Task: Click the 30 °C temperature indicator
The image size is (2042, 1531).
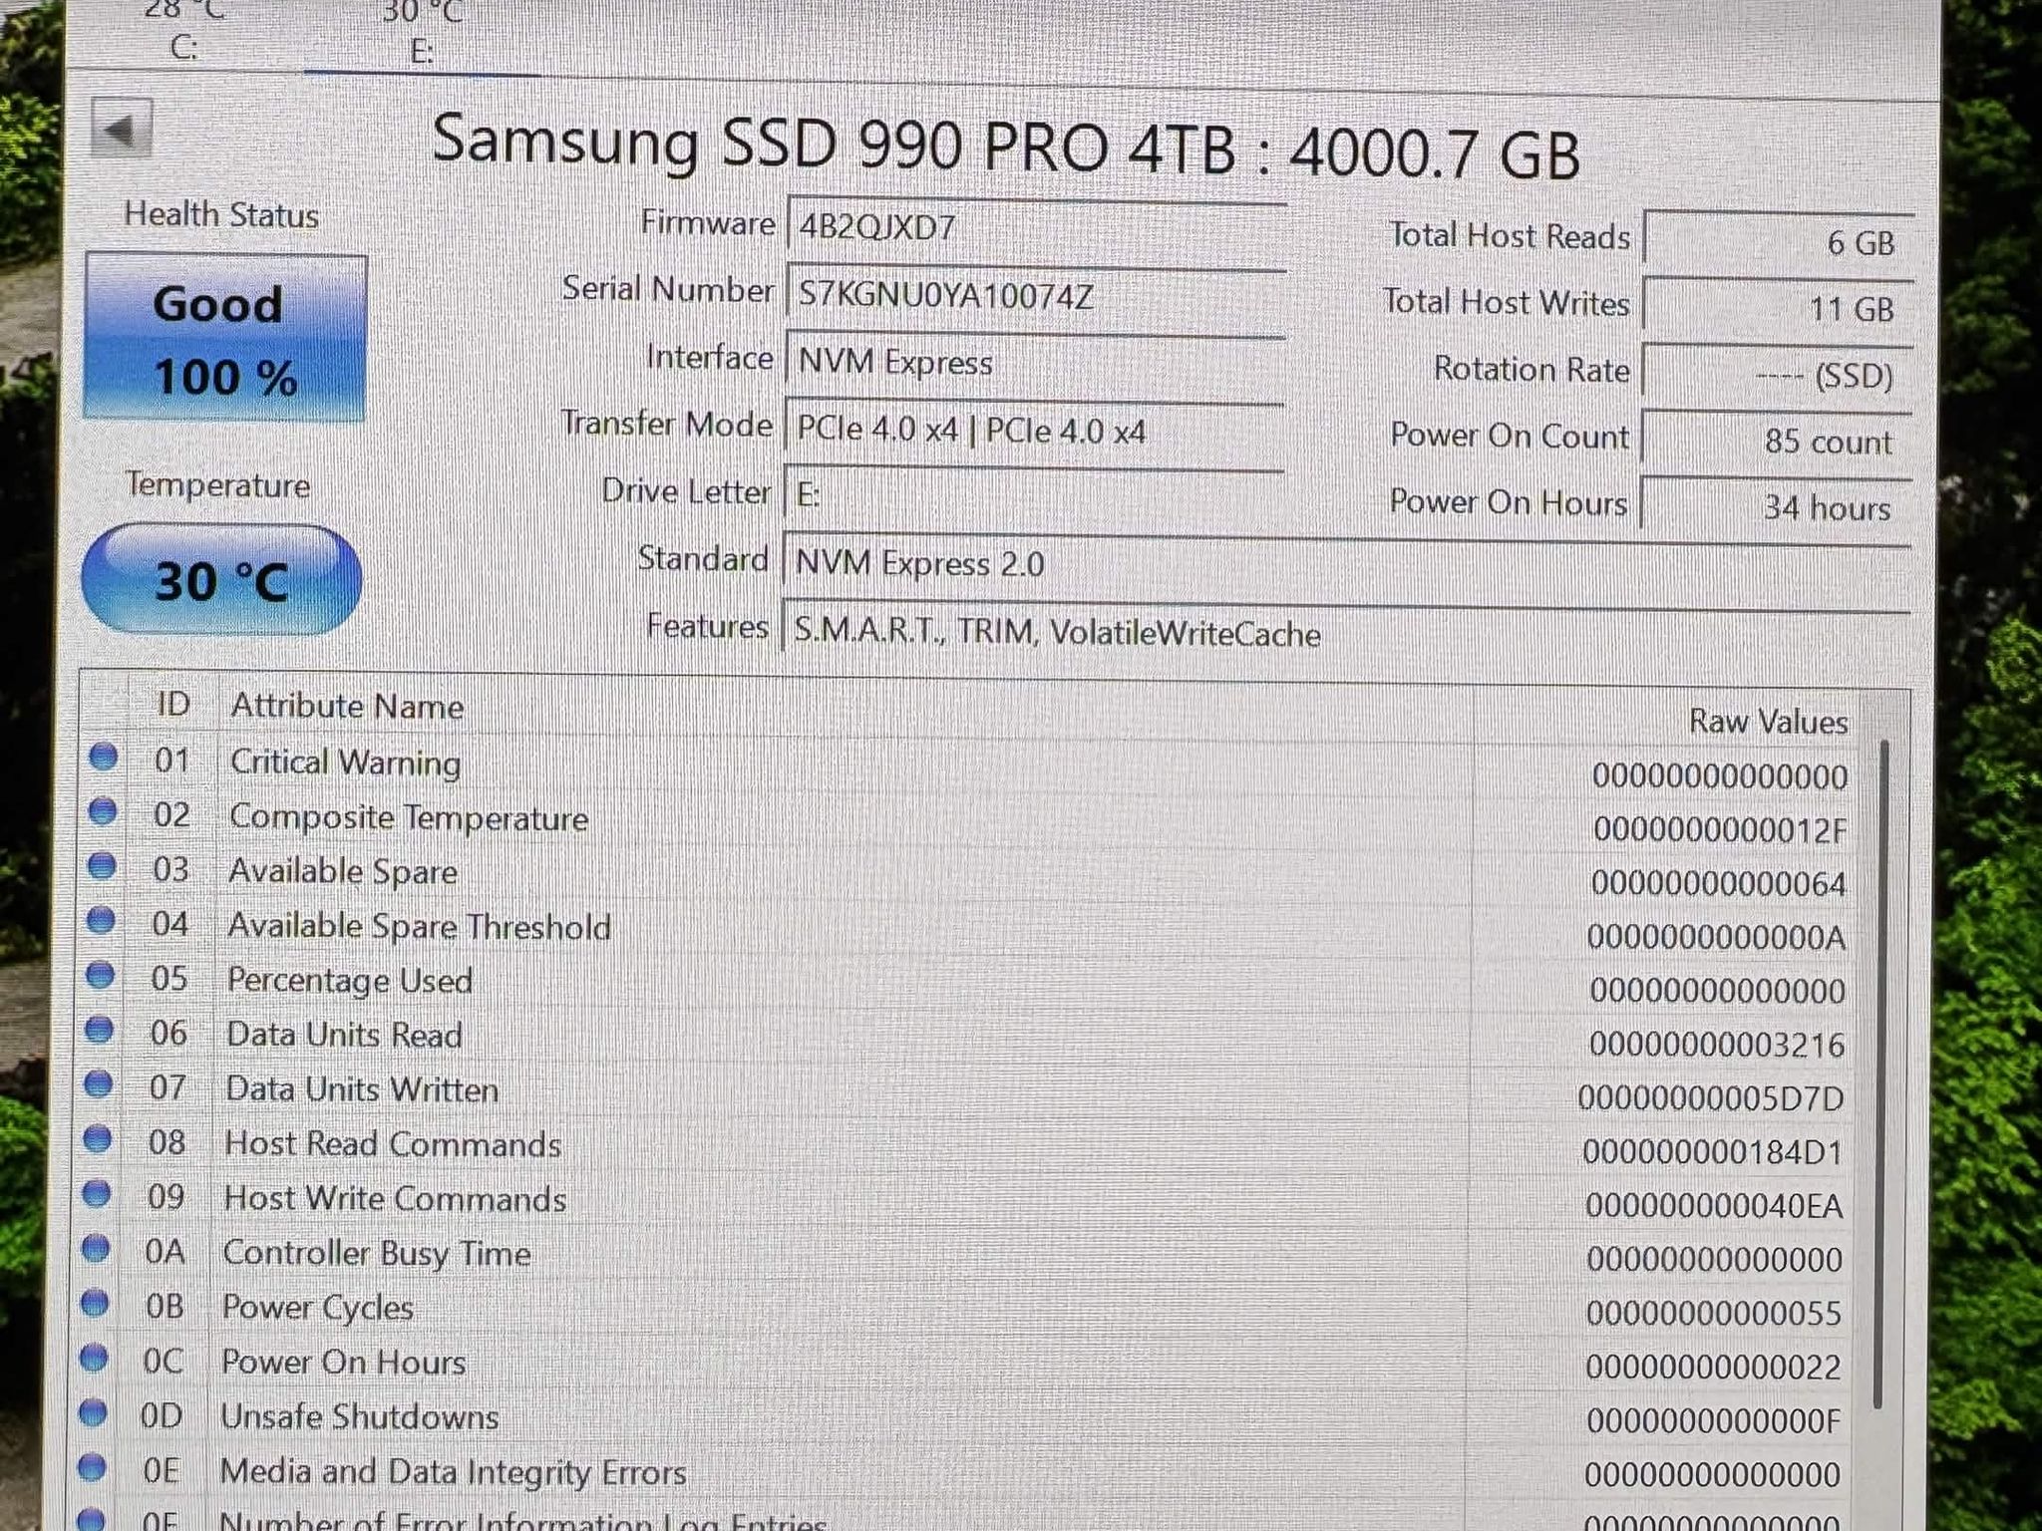Action: tap(221, 580)
